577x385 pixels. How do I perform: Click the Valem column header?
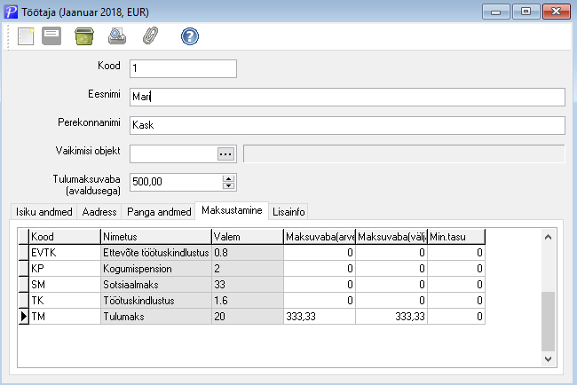pos(248,237)
